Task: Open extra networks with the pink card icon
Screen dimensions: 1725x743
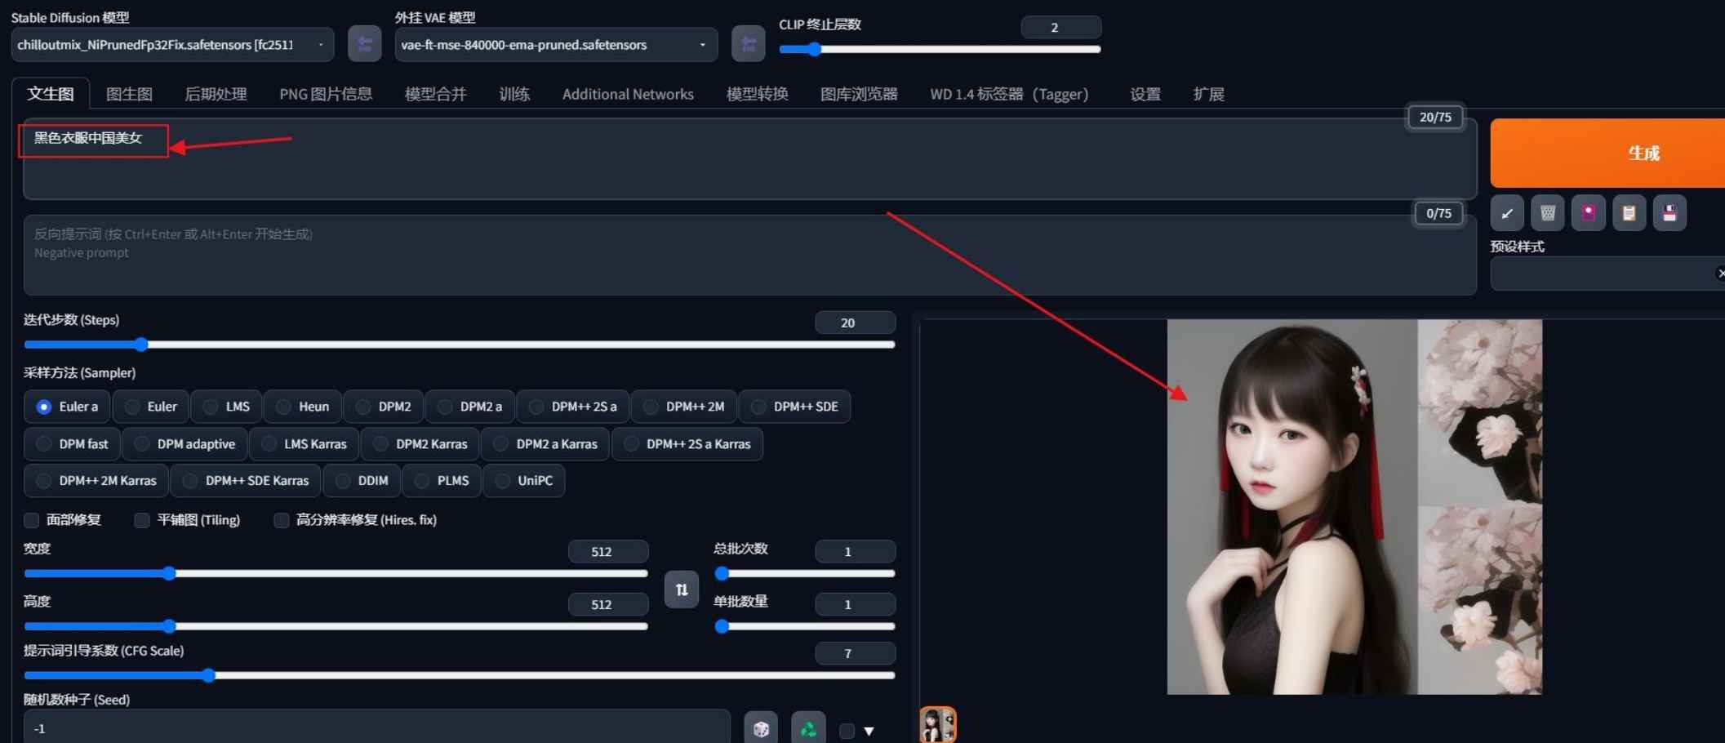Action: 1588,214
